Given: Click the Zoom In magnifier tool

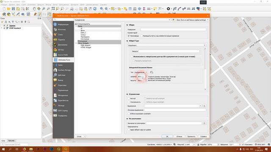Looking at the screenshot, I should coord(44,9).
